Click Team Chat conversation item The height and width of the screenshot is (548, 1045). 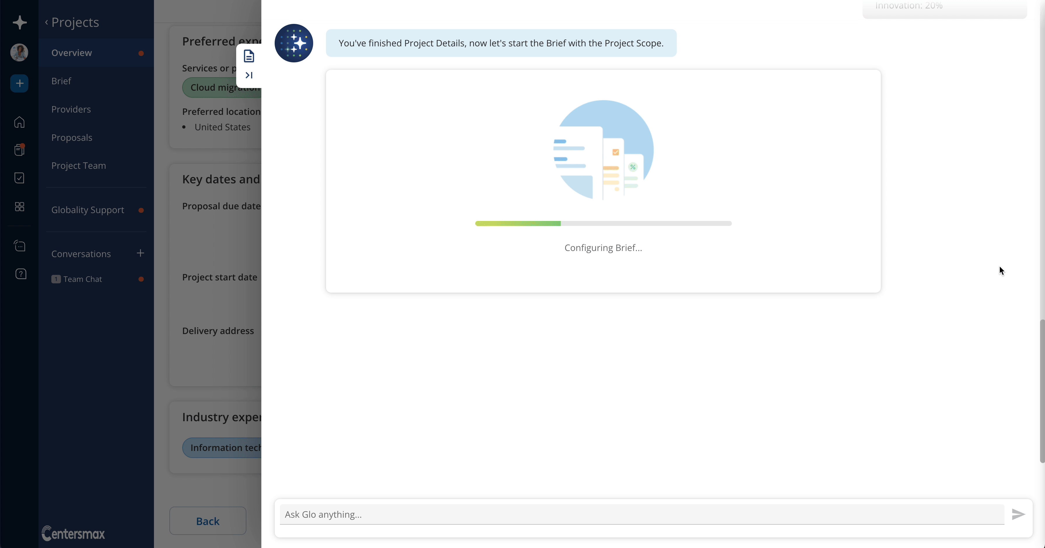click(x=82, y=278)
